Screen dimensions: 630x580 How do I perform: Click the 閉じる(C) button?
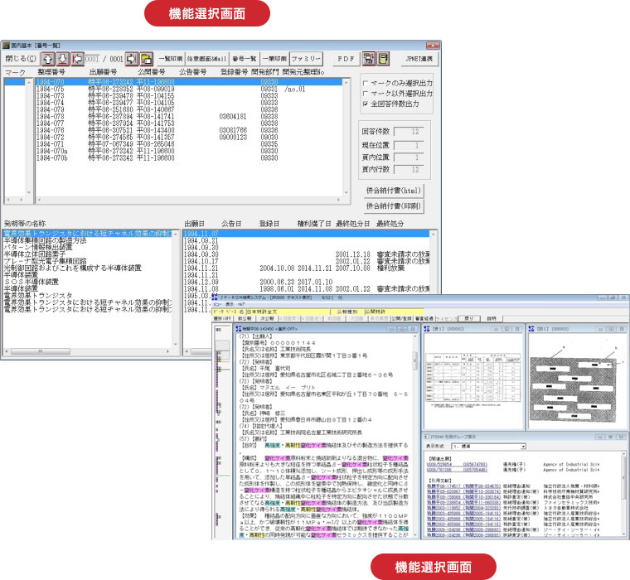point(21,59)
